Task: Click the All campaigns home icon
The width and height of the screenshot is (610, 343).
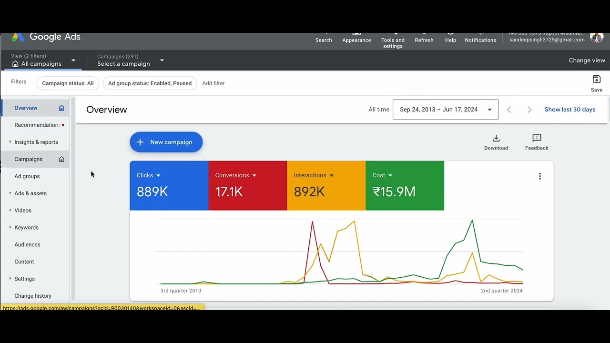Action: (x=15, y=64)
